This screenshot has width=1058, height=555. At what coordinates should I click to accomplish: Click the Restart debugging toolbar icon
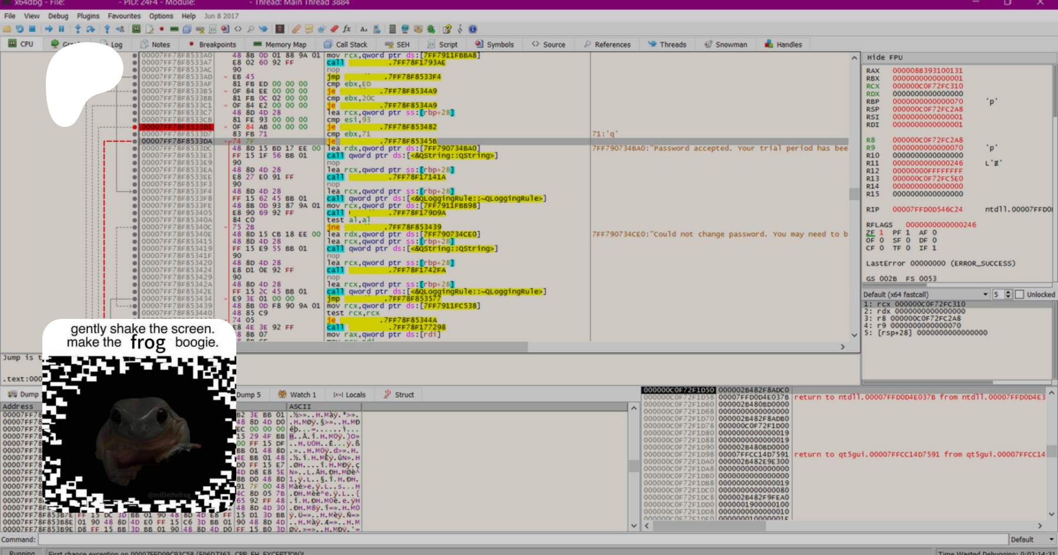click(20, 29)
